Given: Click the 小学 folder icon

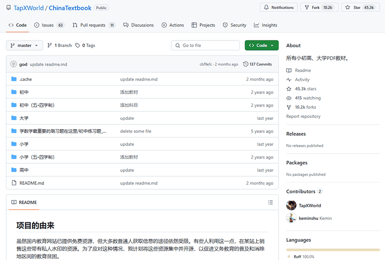Looking at the screenshot, I should [14, 144].
